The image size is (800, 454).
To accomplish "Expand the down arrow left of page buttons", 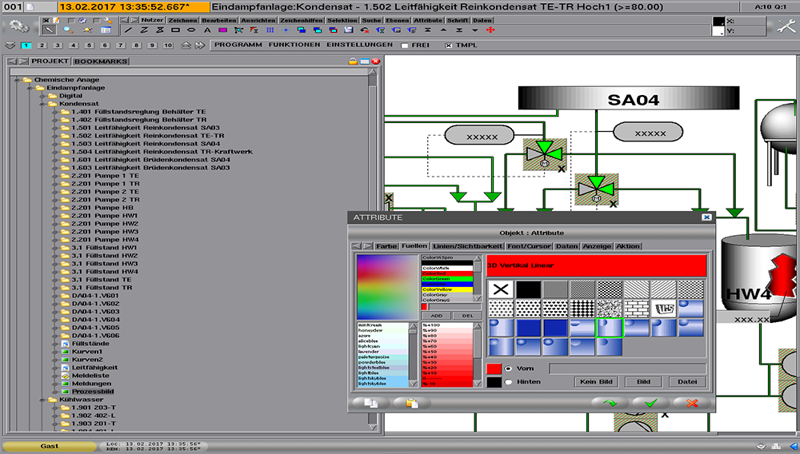I will pyautogui.click(x=10, y=46).
